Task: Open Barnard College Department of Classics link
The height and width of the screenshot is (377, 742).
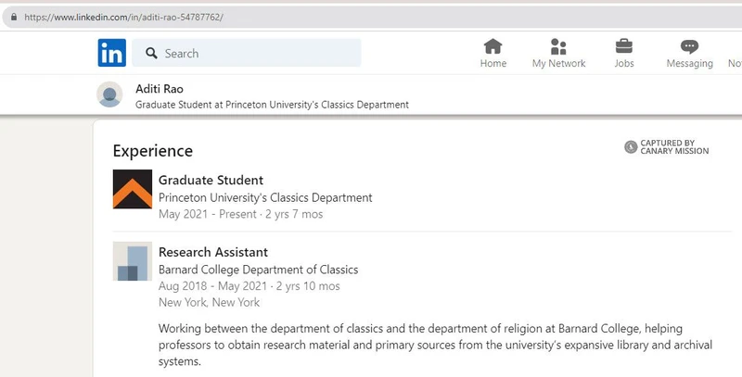Action: coord(258,270)
